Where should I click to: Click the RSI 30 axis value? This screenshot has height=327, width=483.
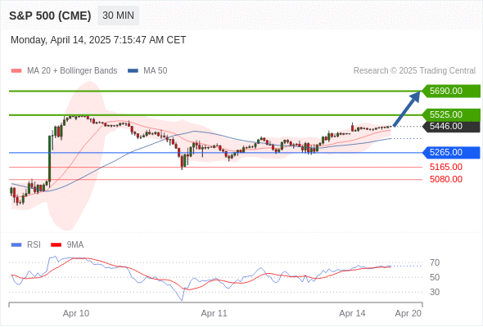click(435, 292)
